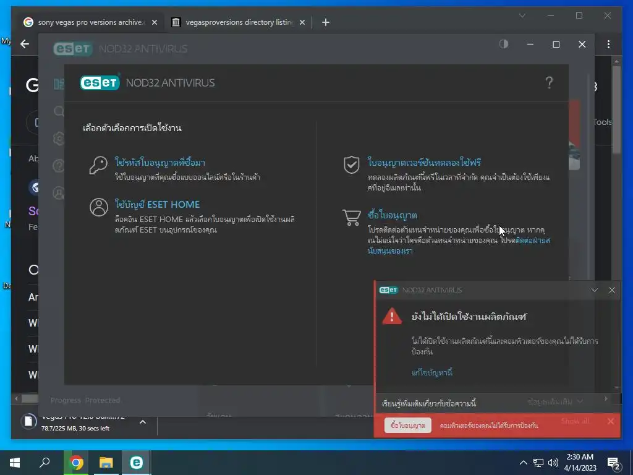The width and height of the screenshot is (633, 475).
Task: Select 'ใช้บัญชี ESET HOME' activation option
Action: click(158, 204)
